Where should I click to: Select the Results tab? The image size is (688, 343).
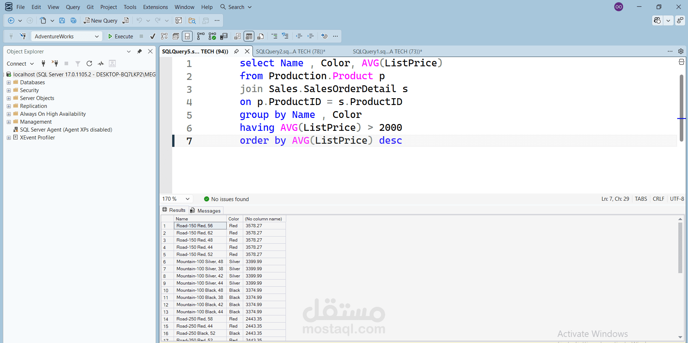174,210
